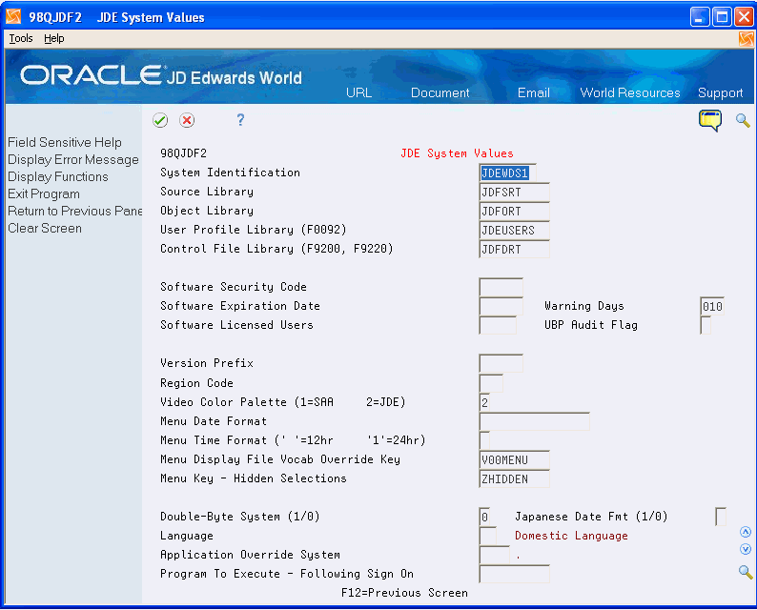Click the red X cancel icon
This screenshot has width=757, height=610.
click(187, 120)
